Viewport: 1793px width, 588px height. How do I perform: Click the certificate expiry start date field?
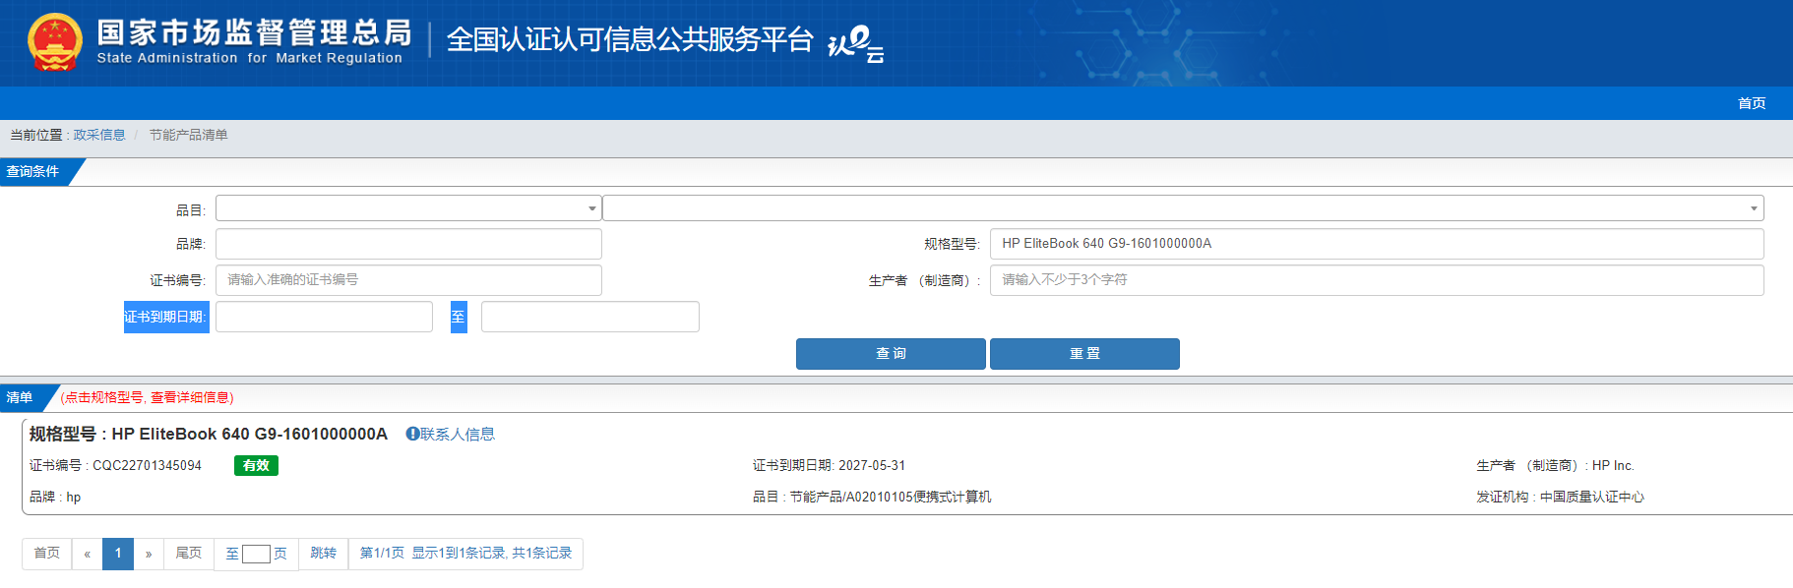click(324, 317)
